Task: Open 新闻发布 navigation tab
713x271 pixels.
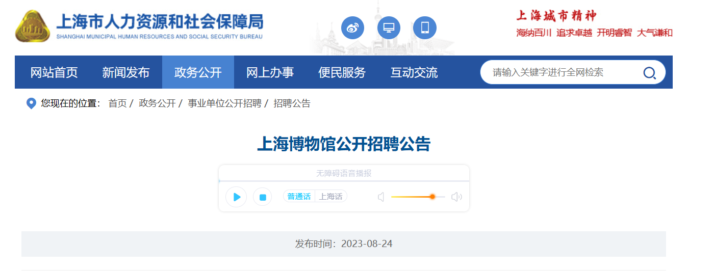Action: coord(126,72)
